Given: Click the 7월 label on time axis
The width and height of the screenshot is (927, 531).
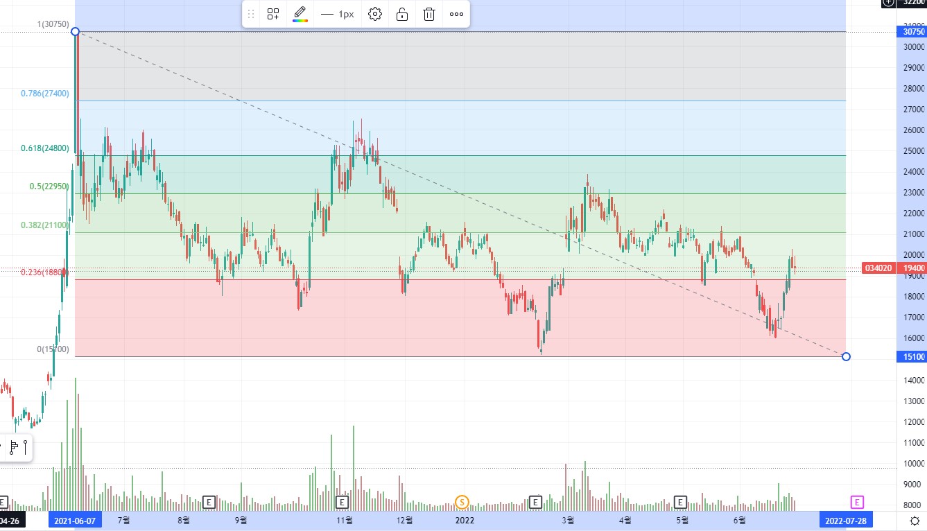Looking at the screenshot, I should (124, 520).
